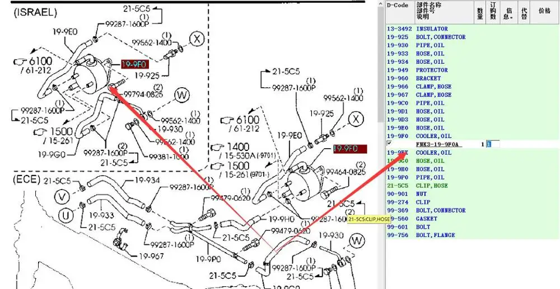Click the 部件名称 column header
The image size is (560, 289).
pos(444,12)
